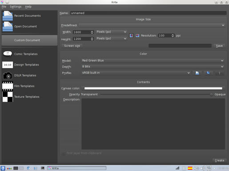229x171 pixels.
Task: Open the clipboard scissors tray icon
Action: [x=184, y=168]
